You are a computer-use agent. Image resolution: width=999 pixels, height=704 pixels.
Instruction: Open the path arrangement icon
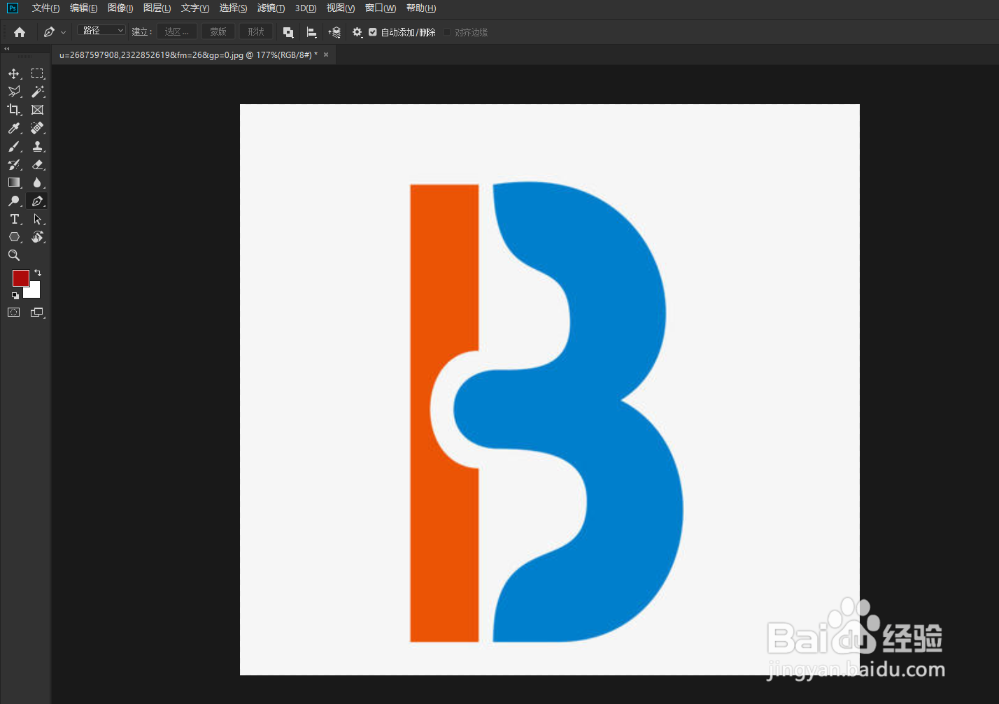(334, 32)
